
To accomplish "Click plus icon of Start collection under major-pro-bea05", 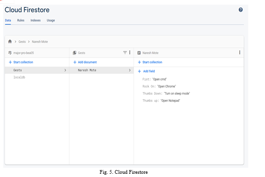I will click(10, 62).
